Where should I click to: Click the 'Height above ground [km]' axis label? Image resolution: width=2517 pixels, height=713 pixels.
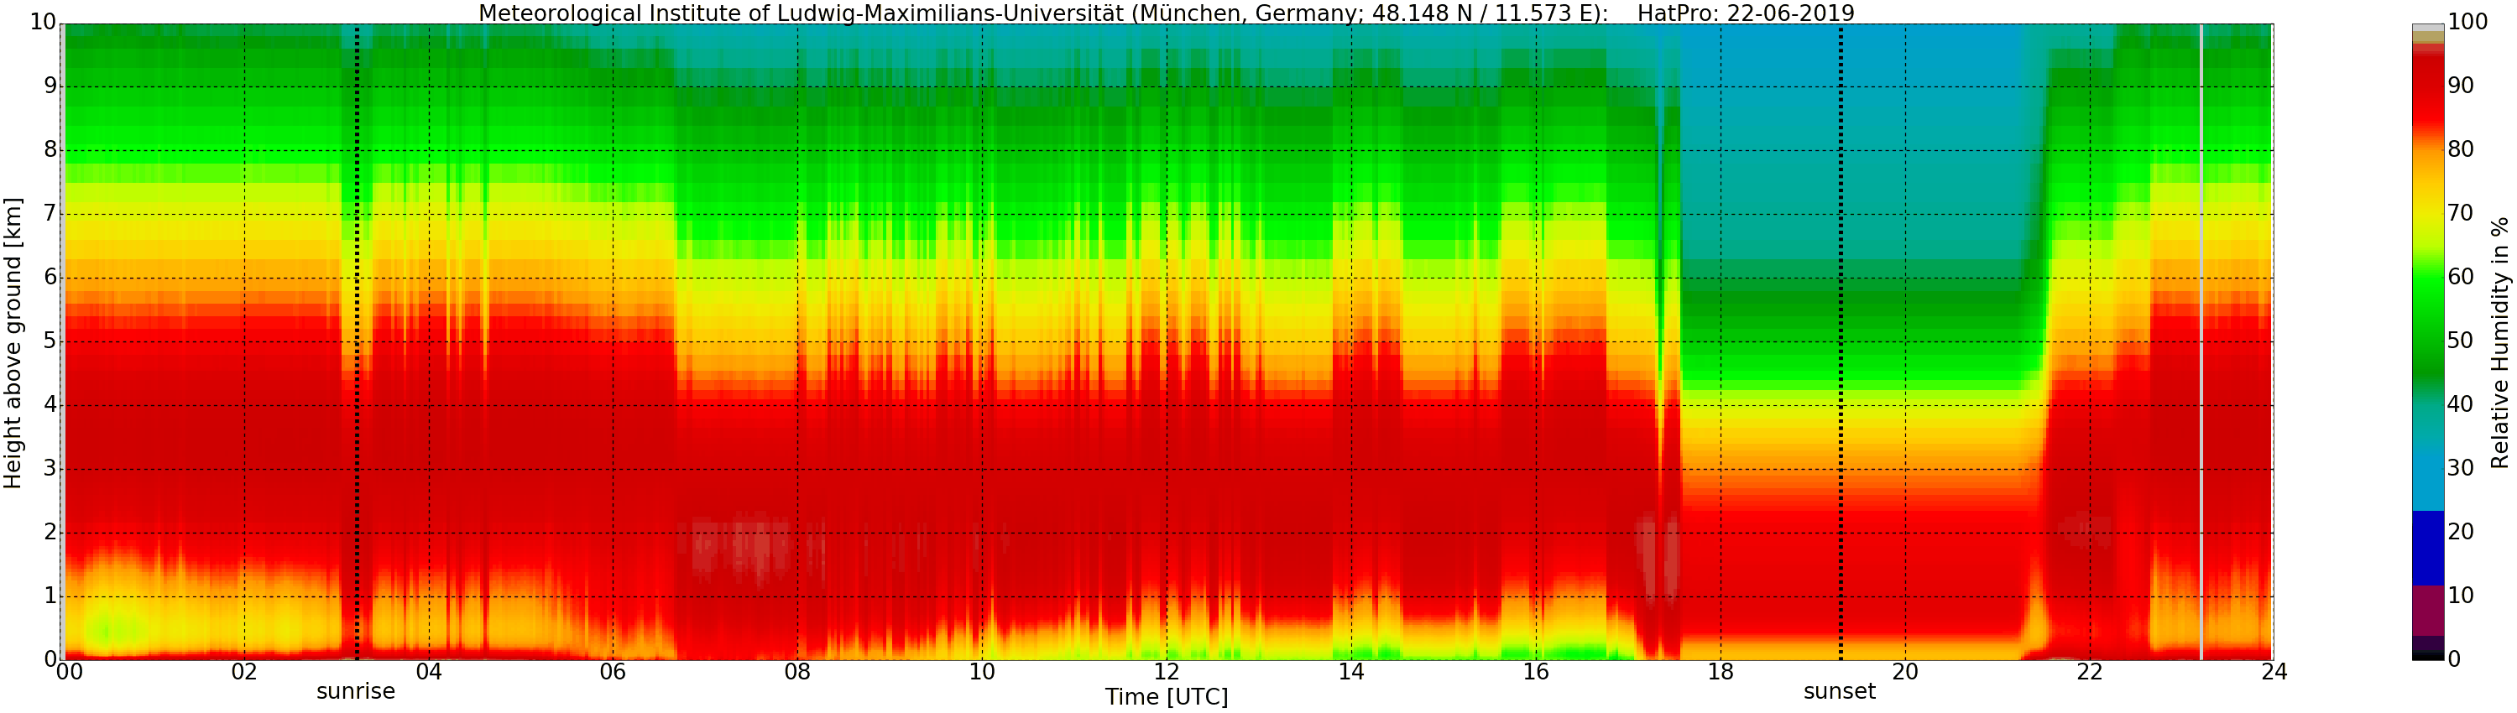(13, 343)
